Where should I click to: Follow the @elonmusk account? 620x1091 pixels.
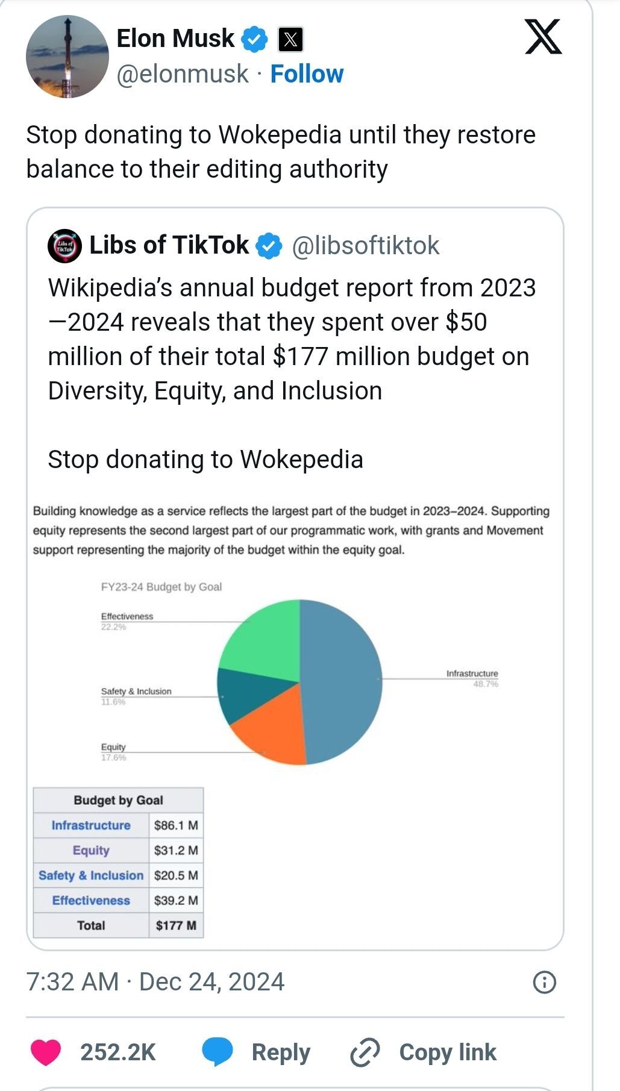[307, 74]
